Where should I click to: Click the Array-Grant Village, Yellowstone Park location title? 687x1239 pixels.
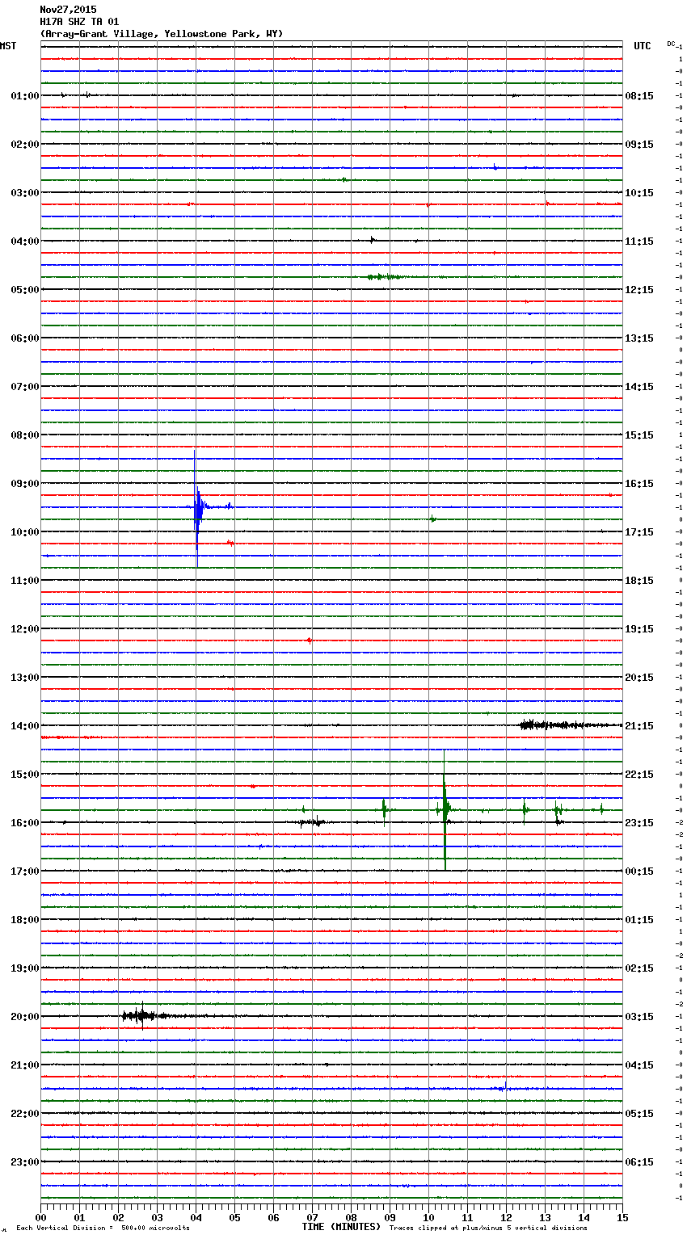click(162, 34)
